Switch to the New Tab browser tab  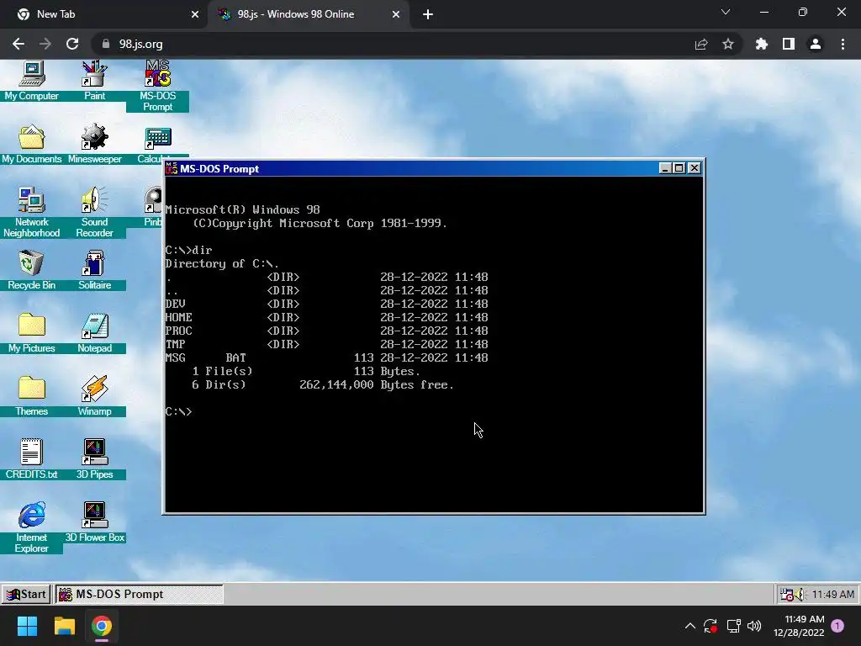(104, 14)
